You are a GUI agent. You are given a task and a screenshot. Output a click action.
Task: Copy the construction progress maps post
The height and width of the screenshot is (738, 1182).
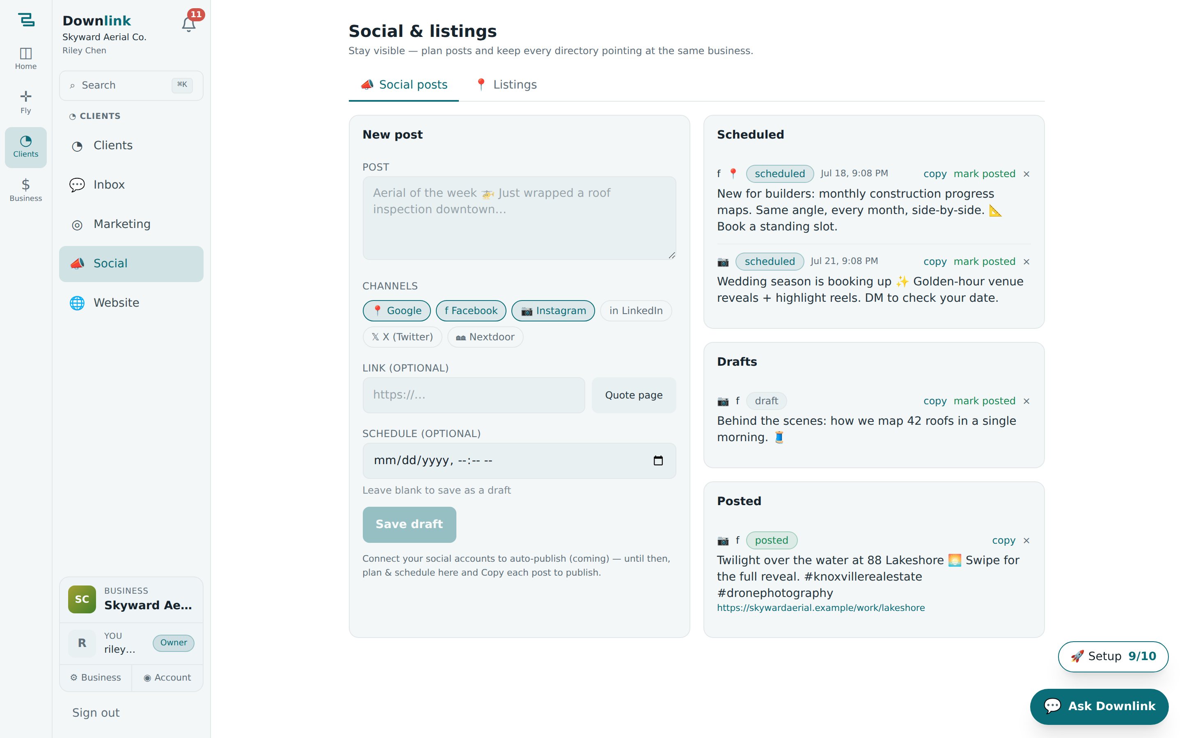pos(935,174)
